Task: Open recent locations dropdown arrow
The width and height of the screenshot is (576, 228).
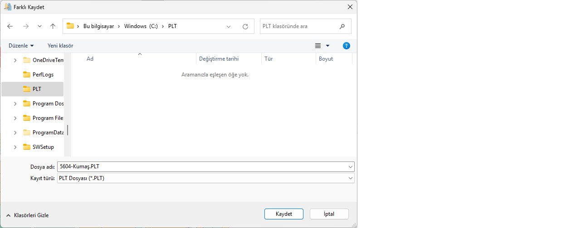Action: pos(39,26)
